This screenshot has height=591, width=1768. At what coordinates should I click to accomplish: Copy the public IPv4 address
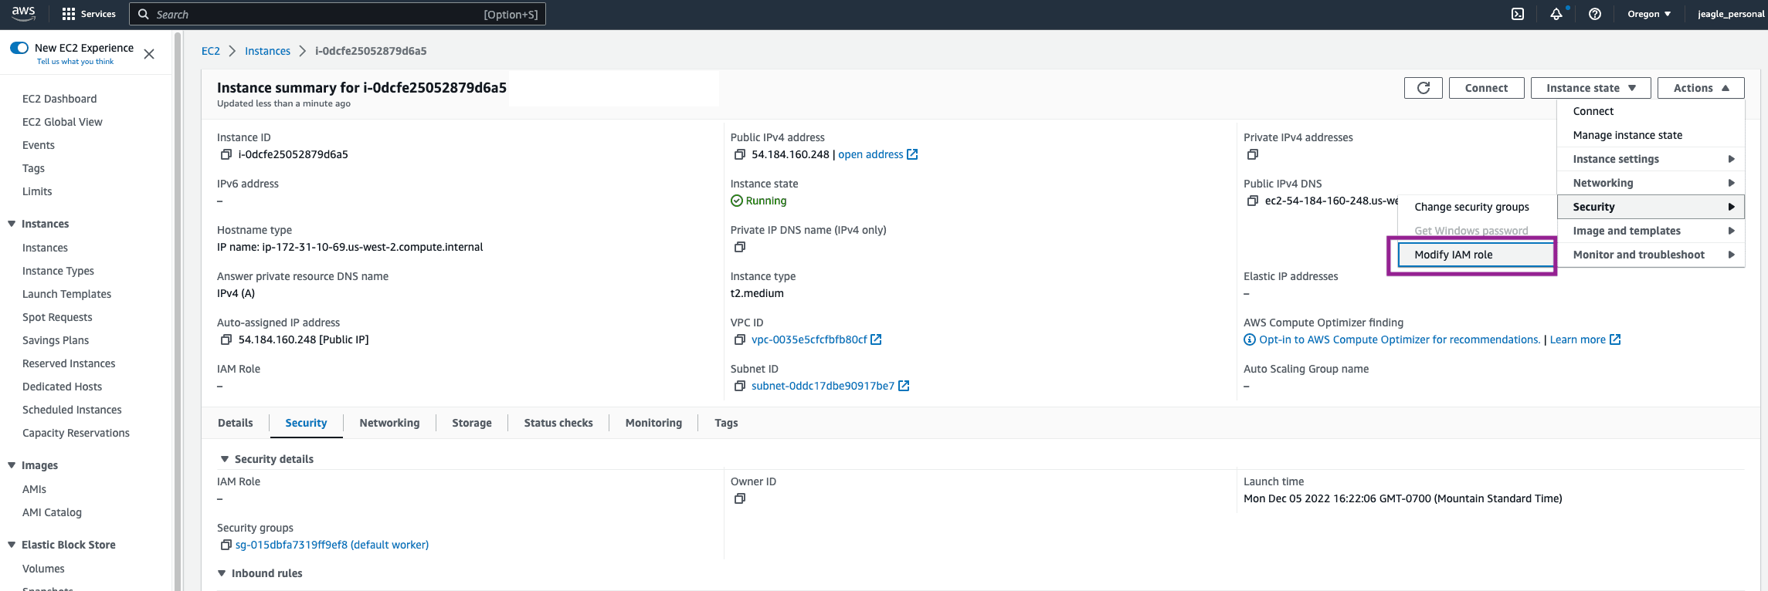[x=740, y=154]
